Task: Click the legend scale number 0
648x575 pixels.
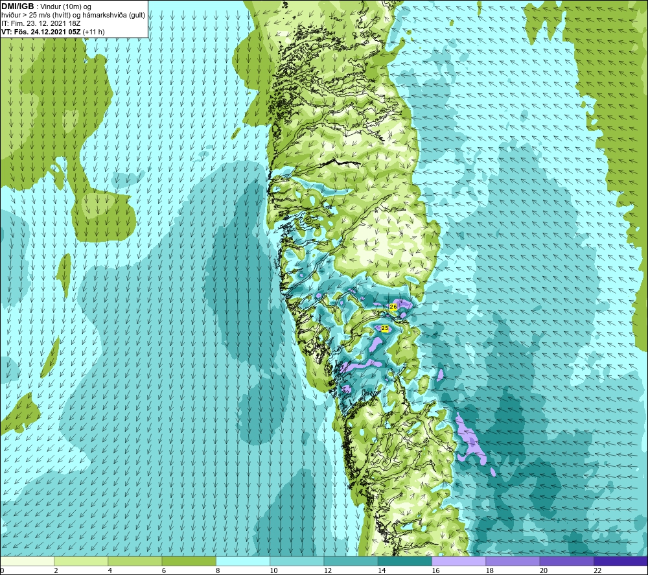Action: (x=2, y=571)
